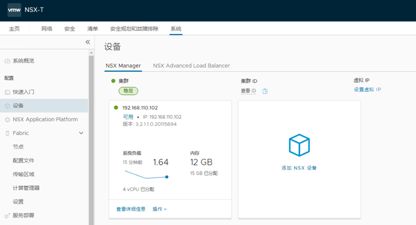This screenshot has height=225, width=416.
Task: Click 4 vCPU 已分配 text
Action: pyautogui.click(x=139, y=189)
